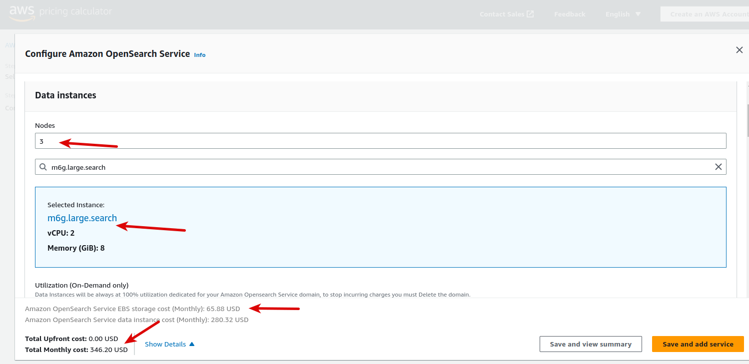
Task: Open the Feedback link
Action: [x=570, y=14]
